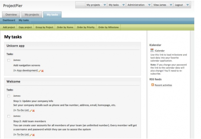The width and height of the screenshot is (201, 139).
Task: Click Add navigation screens task text
Action: pyautogui.click(x=27, y=65)
